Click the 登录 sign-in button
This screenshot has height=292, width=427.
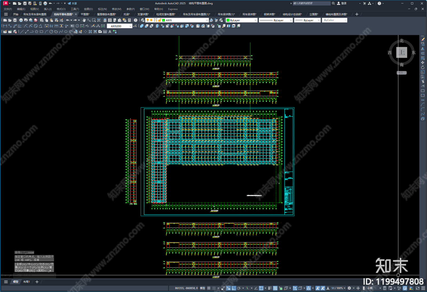pyautogui.click(x=342, y=3)
